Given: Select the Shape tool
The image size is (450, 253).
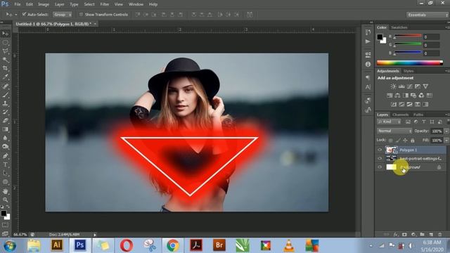Looking at the screenshot, I should [x=5, y=182].
